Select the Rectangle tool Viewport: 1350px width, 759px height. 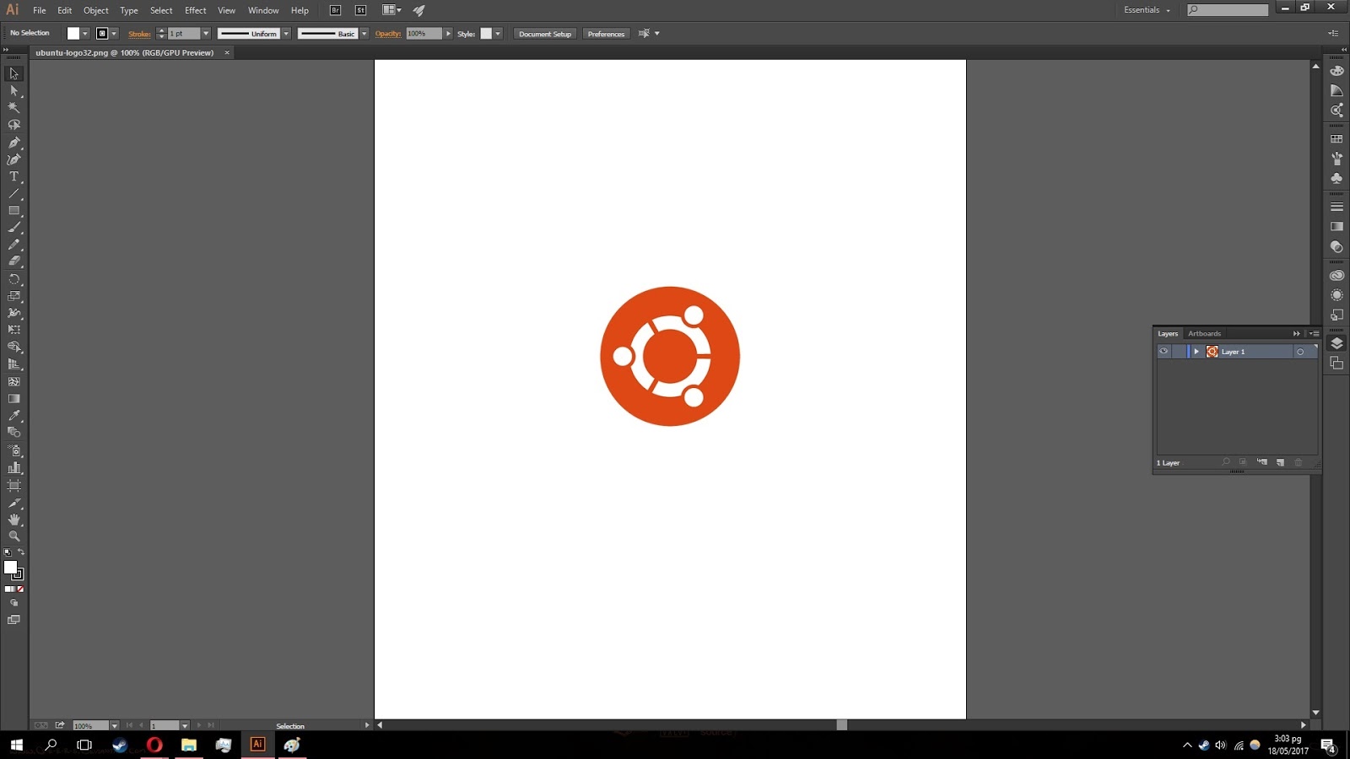point(14,211)
